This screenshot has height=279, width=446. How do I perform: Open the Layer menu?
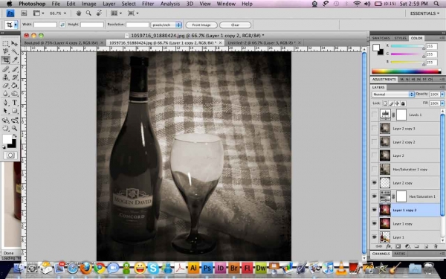(x=109, y=4)
